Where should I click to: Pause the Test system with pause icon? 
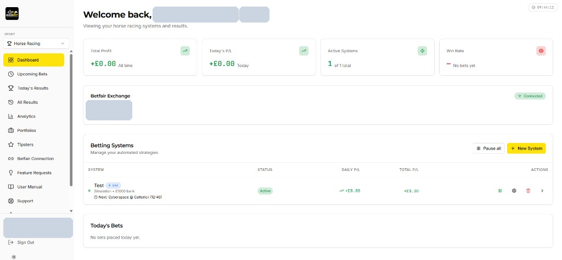pos(499,191)
